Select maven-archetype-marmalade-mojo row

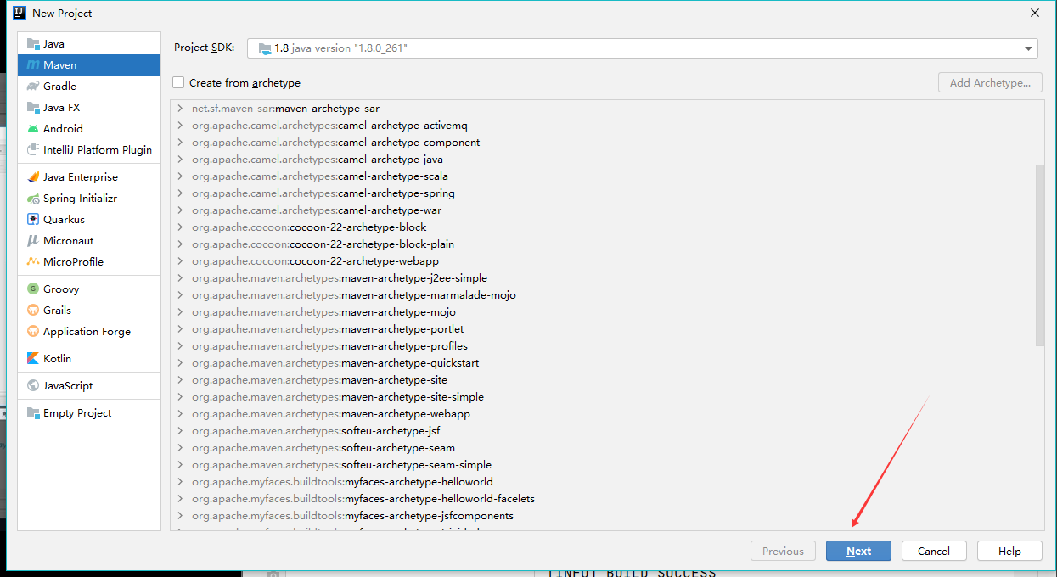coord(602,295)
